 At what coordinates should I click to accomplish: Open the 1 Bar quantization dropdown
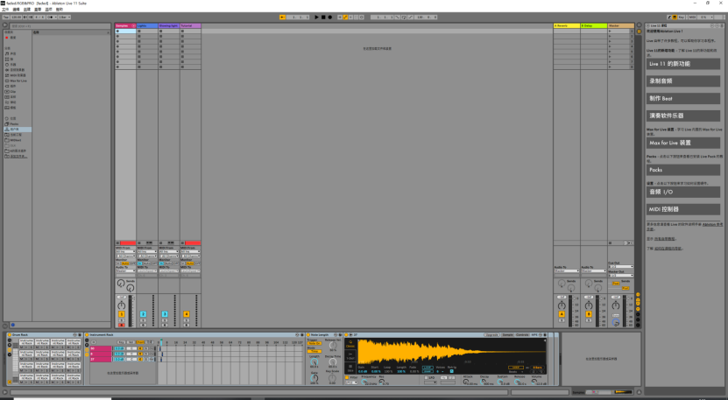(64, 18)
